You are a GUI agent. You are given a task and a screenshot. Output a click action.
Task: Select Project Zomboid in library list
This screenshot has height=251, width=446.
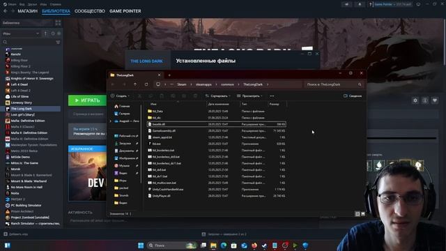[30, 217]
